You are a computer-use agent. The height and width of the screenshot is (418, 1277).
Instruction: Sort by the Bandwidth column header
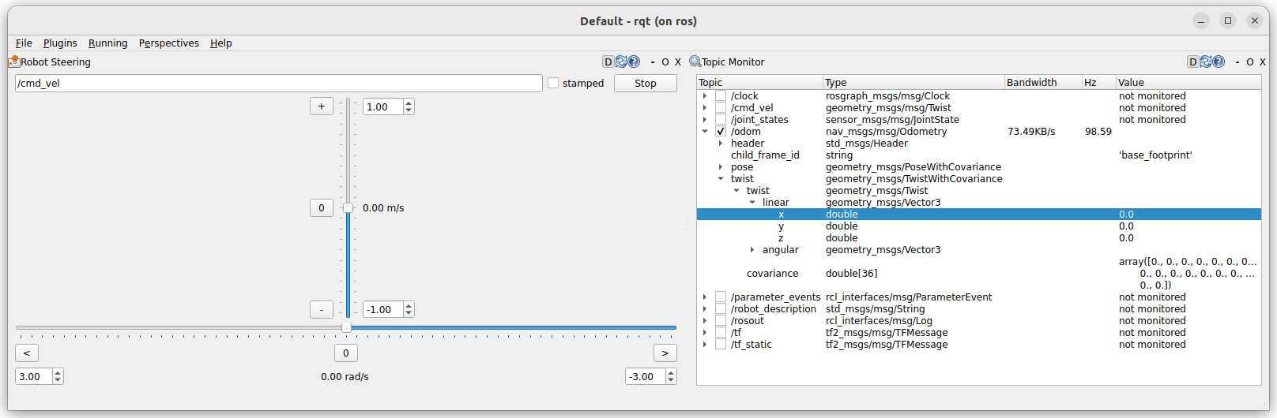[1042, 82]
